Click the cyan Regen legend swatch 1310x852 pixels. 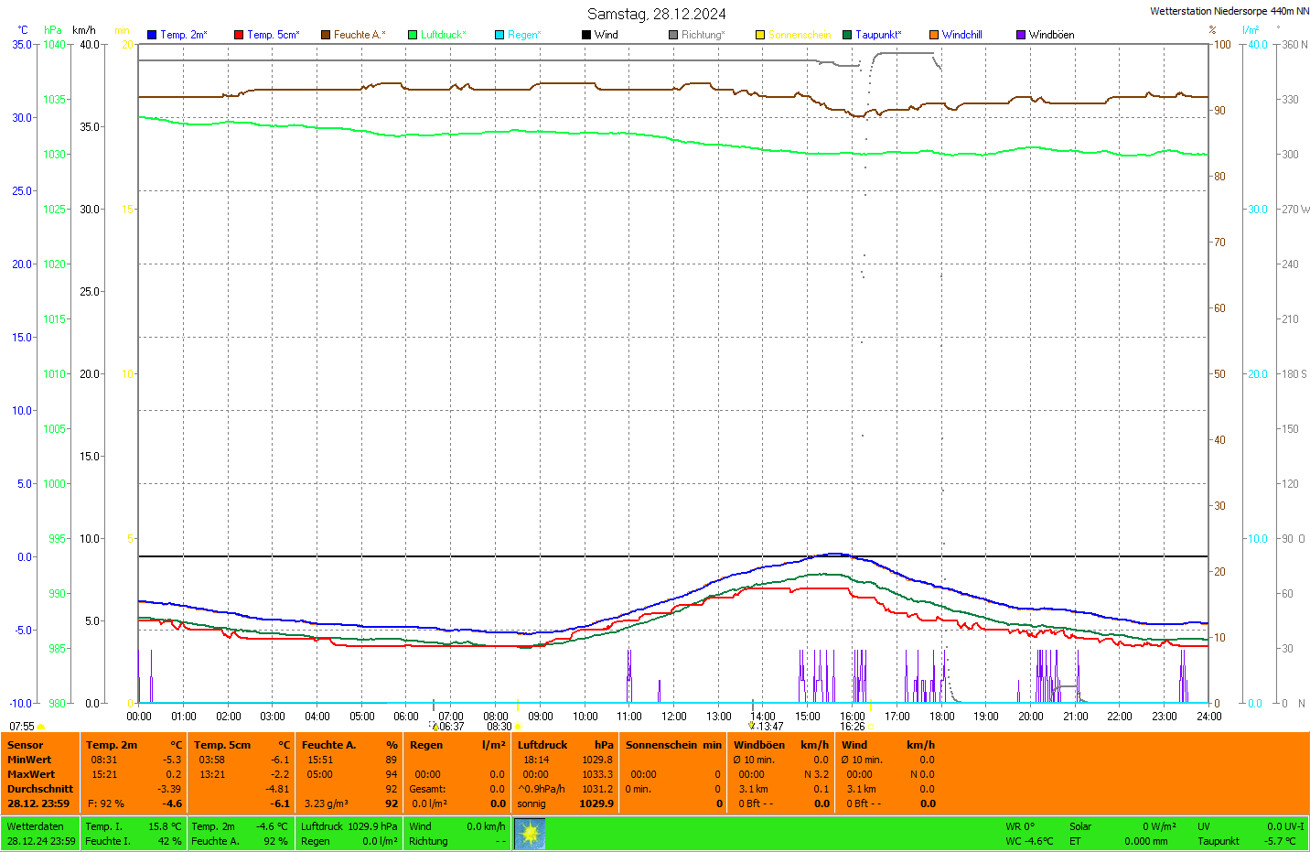[499, 35]
